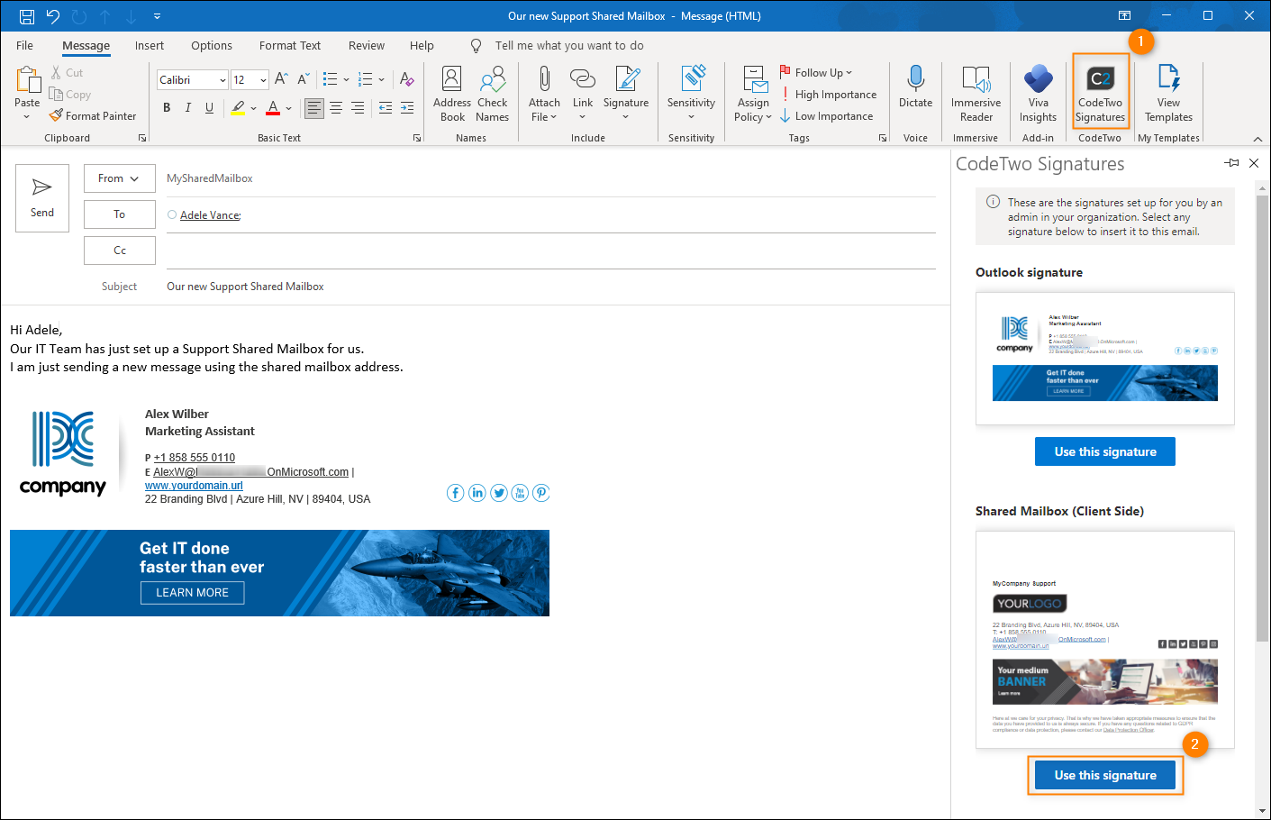Open text highlight color picker

(254, 108)
